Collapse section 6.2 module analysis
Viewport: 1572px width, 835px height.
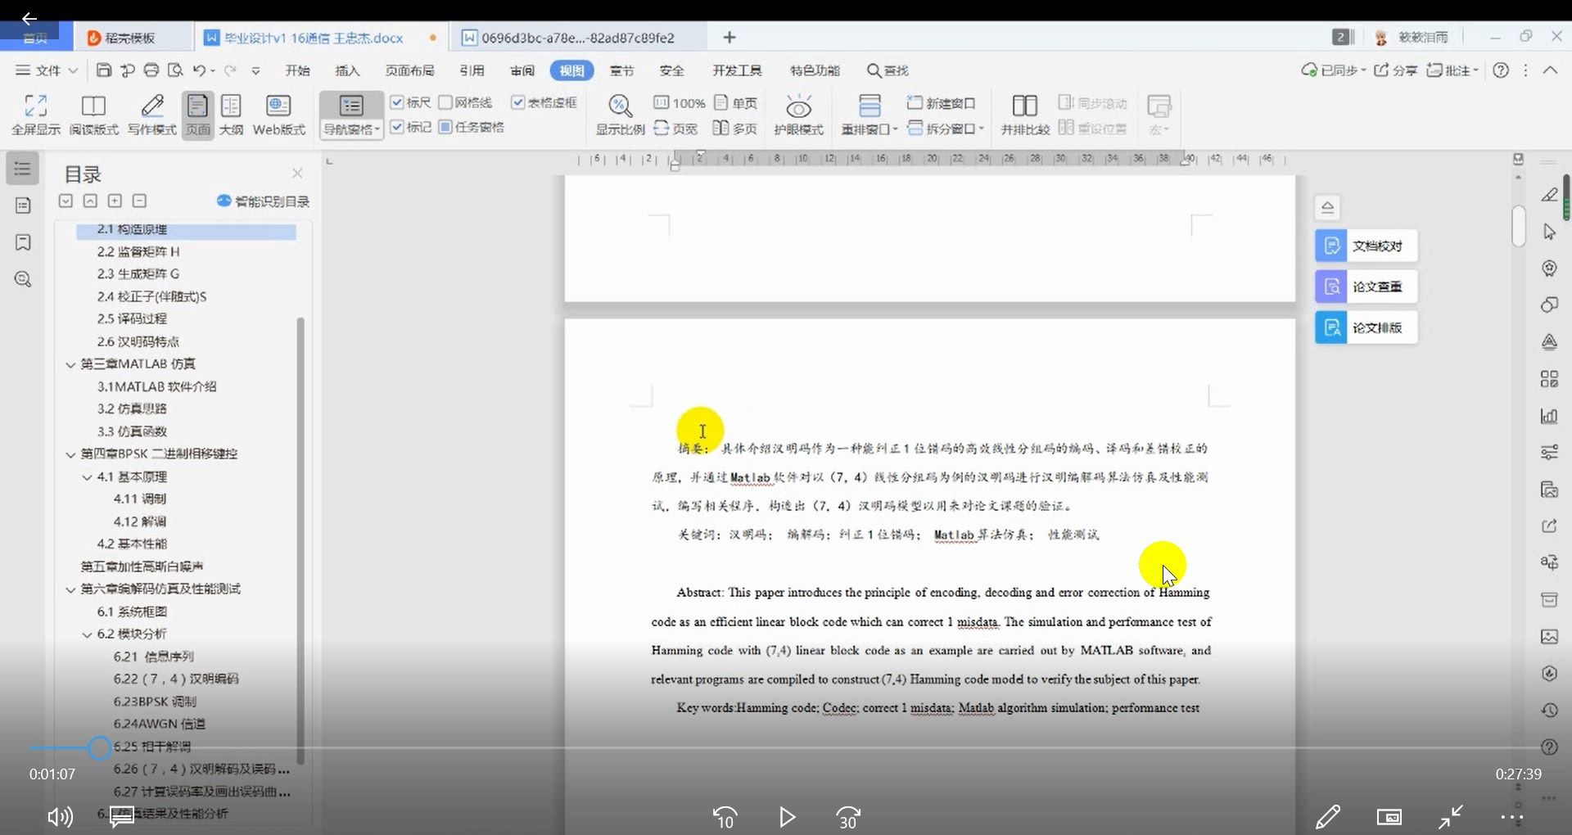[87, 634]
